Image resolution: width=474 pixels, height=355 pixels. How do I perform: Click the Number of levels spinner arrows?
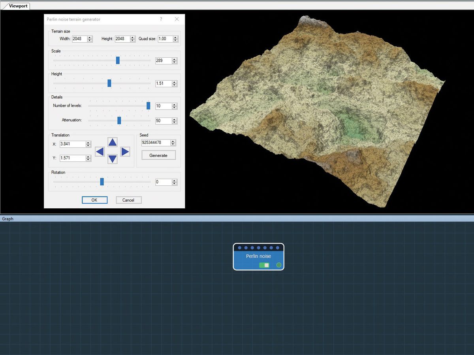click(x=175, y=106)
